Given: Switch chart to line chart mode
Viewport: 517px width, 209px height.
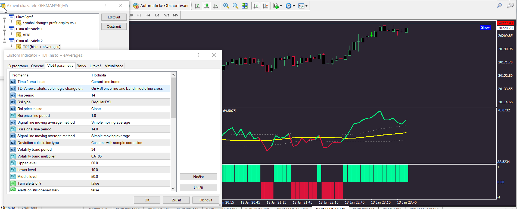Looking at the screenshot, I should coord(216,6).
